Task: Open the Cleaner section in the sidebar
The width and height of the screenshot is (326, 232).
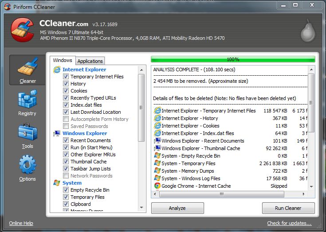Action: (x=27, y=70)
